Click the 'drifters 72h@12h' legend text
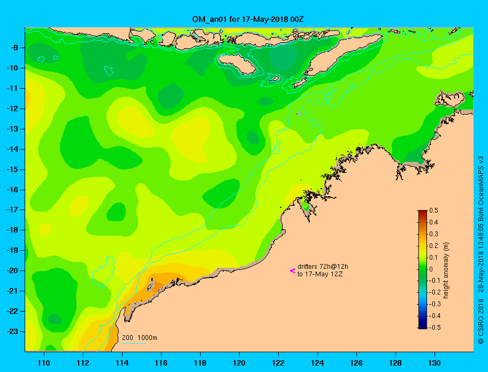488x372 pixels. click(323, 267)
